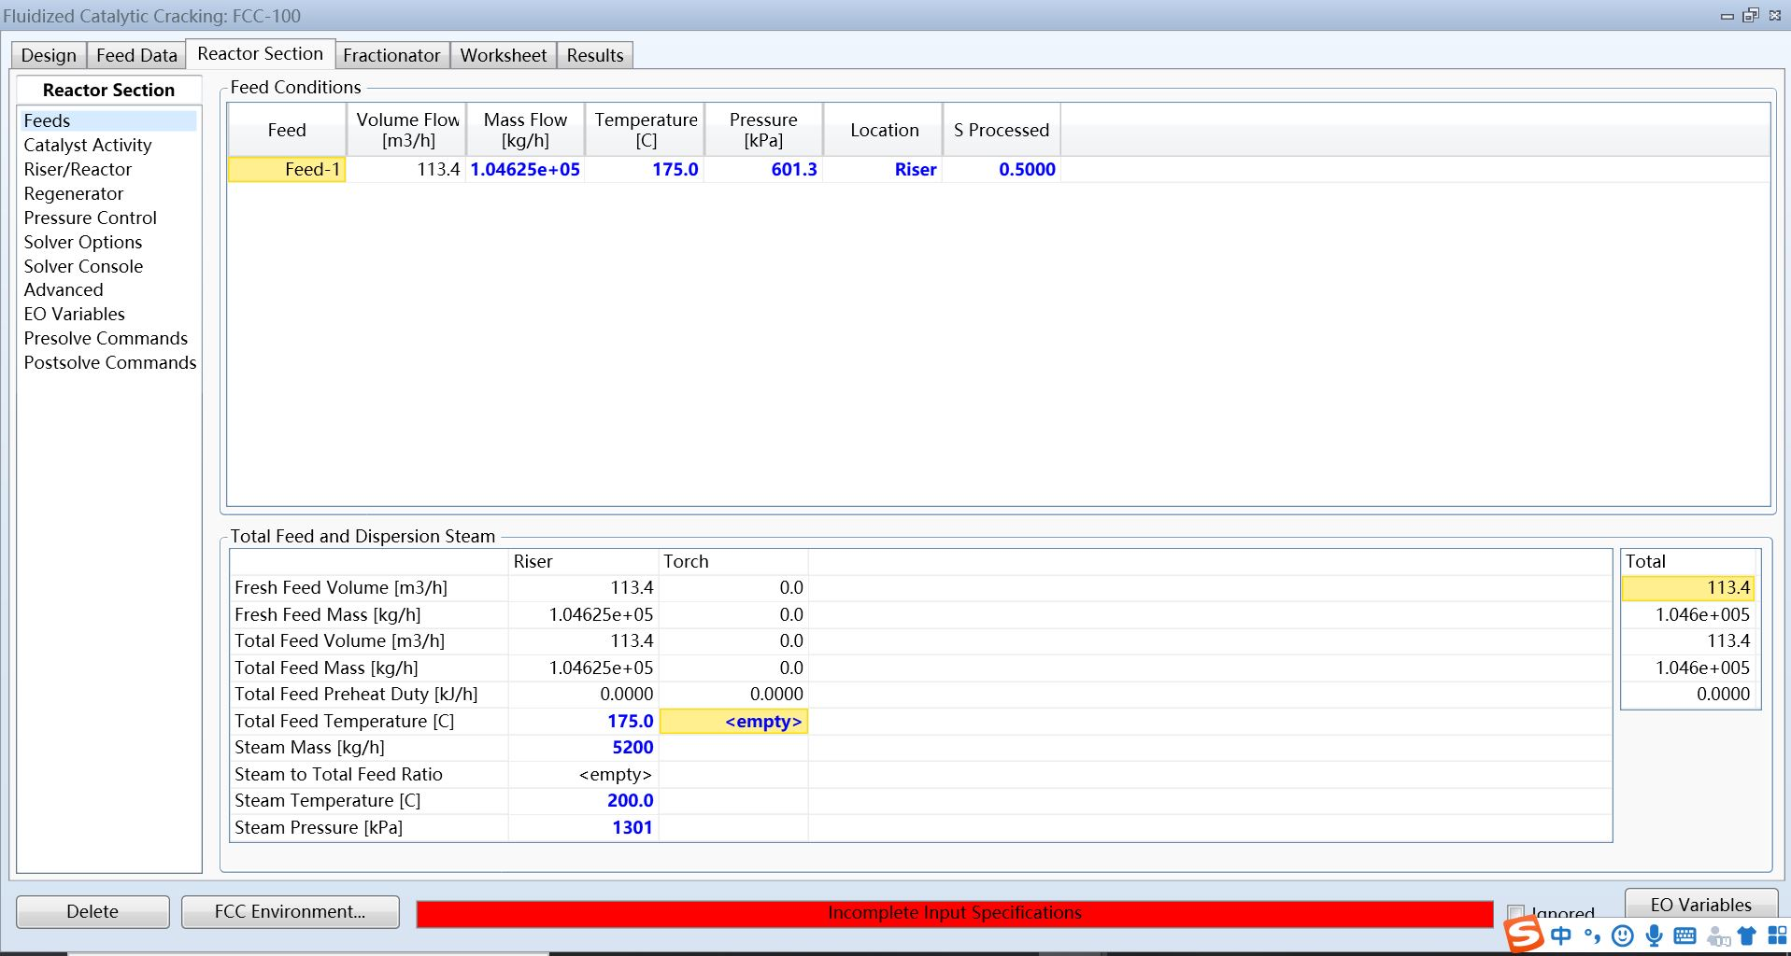Click Feed-1 volume flow value 113.4
This screenshot has height=956, width=1791.
click(406, 169)
